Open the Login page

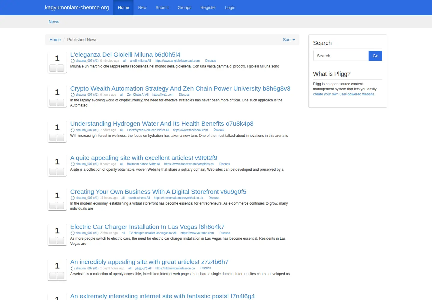230,7
